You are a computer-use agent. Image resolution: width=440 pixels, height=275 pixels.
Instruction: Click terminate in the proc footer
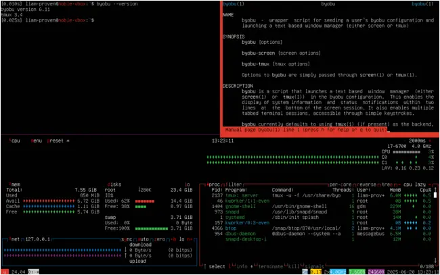click(271, 267)
